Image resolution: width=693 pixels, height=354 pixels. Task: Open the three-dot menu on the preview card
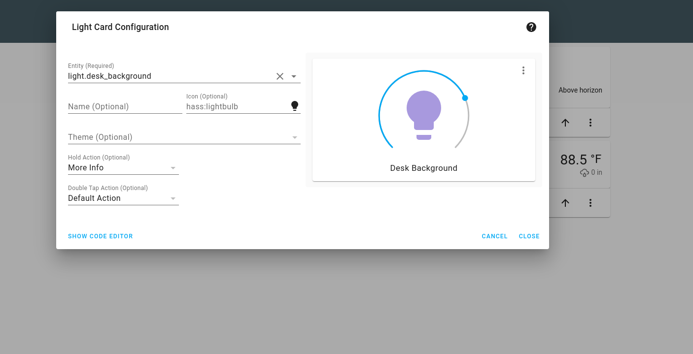click(523, 70)
